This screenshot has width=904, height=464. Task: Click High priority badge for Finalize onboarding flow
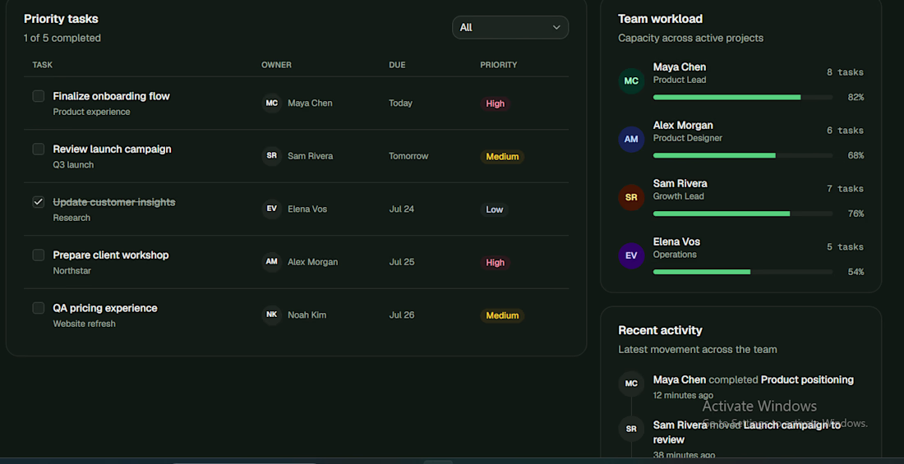(x=496, y=103)
